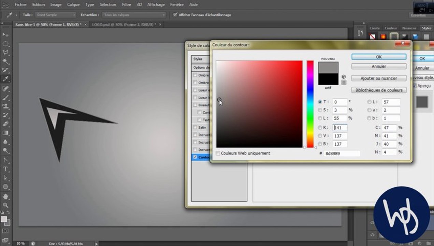Screen dimensions: 434x246
Task: Open the Affichage menu
Action: click(x=156, y=5)
